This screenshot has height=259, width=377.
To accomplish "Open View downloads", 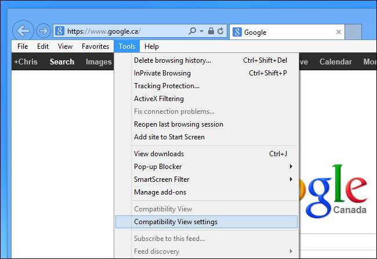I will (x=206, y=153).
